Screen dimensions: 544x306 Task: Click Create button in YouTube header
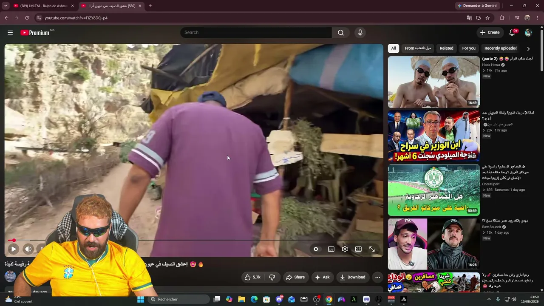click(x=490, y=33)
